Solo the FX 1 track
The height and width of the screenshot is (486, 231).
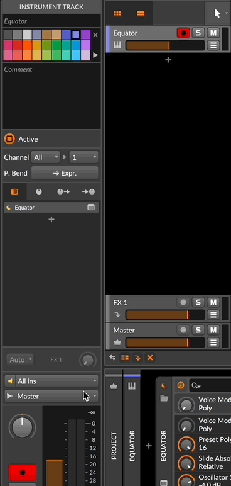198,302
